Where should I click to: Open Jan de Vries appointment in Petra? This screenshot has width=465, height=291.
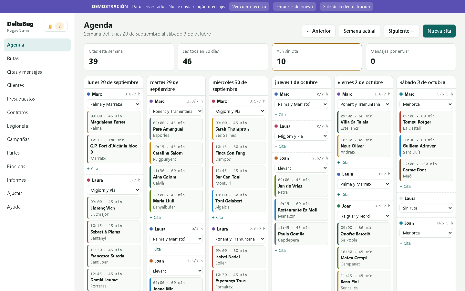(x=301, y=186)
